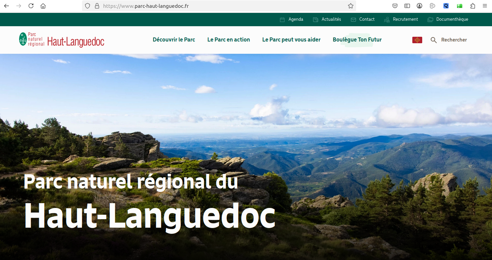Open Le Parc peut vous aider menu
The width and height of the screenshot is (492, 260).
pyautogui.click(x=291, y=40)
